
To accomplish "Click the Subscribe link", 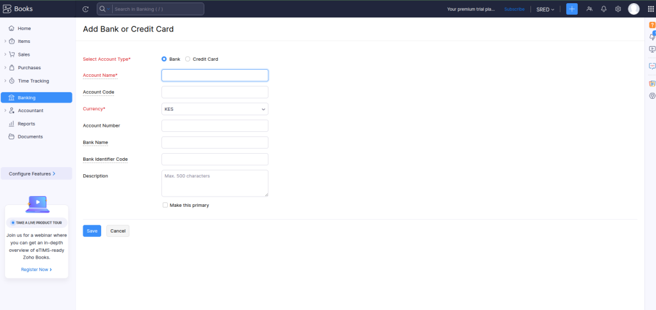I will point(514,9).
